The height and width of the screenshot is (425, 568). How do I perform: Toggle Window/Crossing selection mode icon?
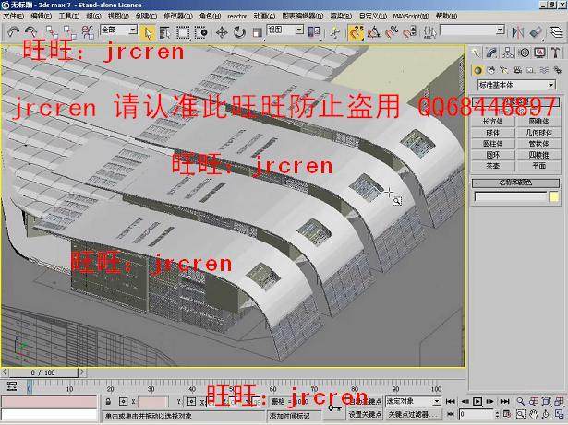(200, 33)
